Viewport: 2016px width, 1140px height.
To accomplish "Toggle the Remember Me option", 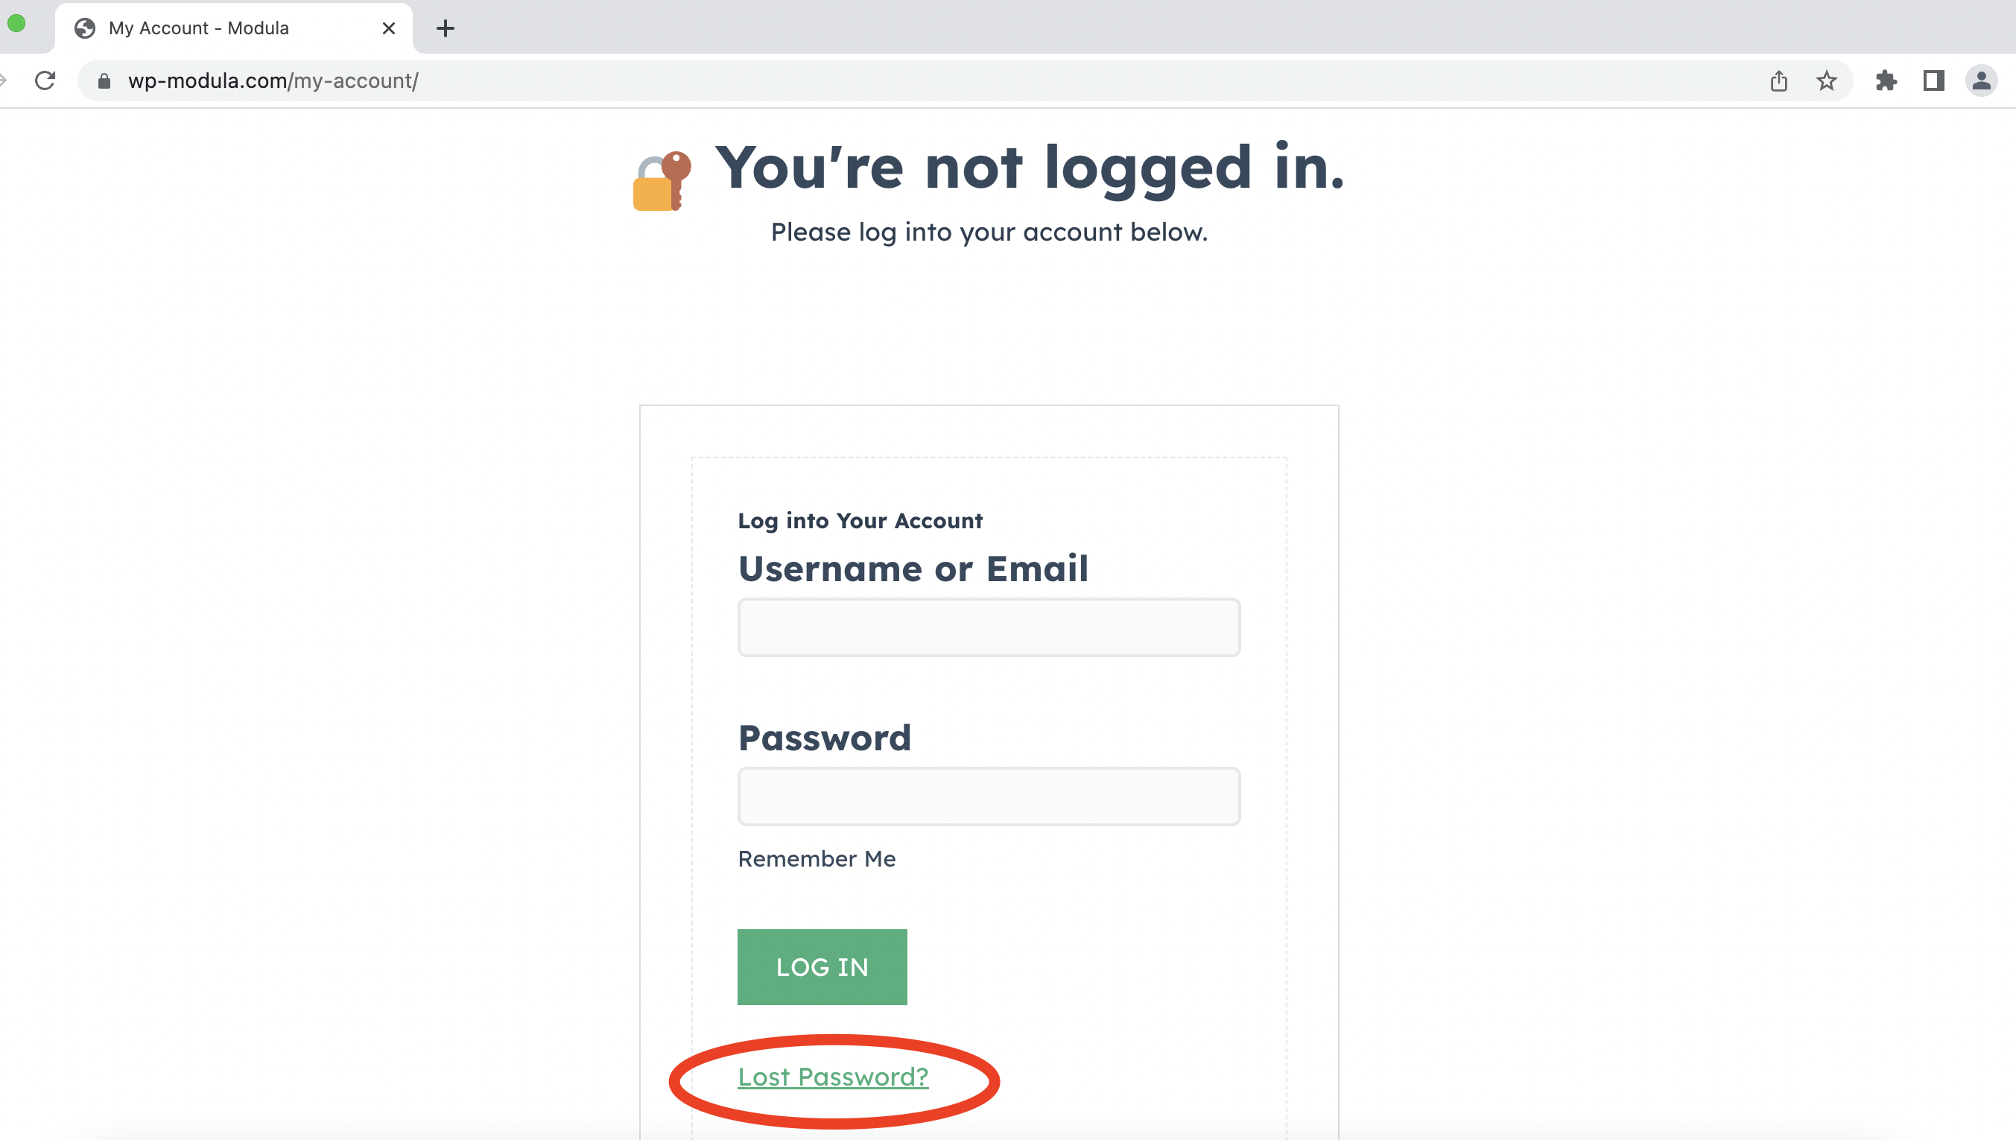I will 817,859.
